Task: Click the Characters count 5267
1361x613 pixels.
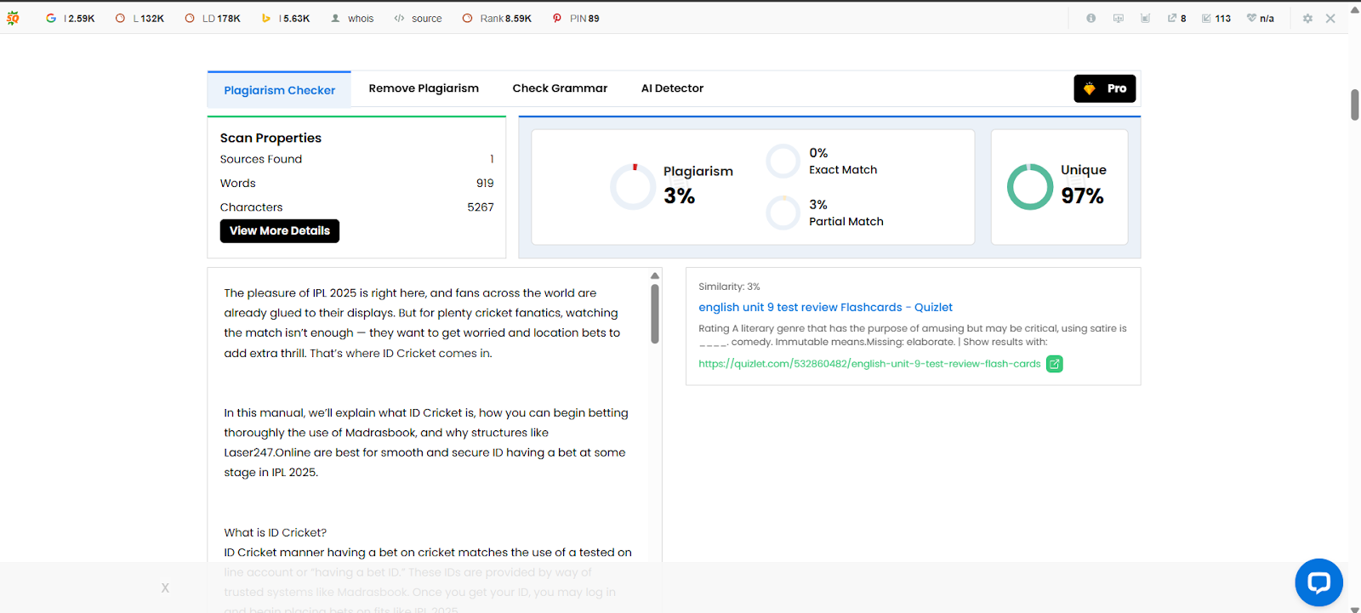Action: coord(481,207)
